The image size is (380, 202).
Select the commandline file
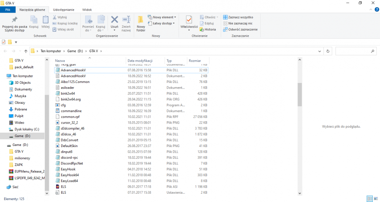click(131, 111)
